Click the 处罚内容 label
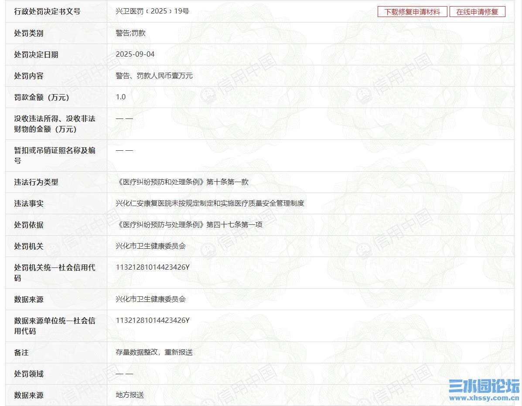The height and width of the screenshot is (406, 522). click(x=29, y=76)
